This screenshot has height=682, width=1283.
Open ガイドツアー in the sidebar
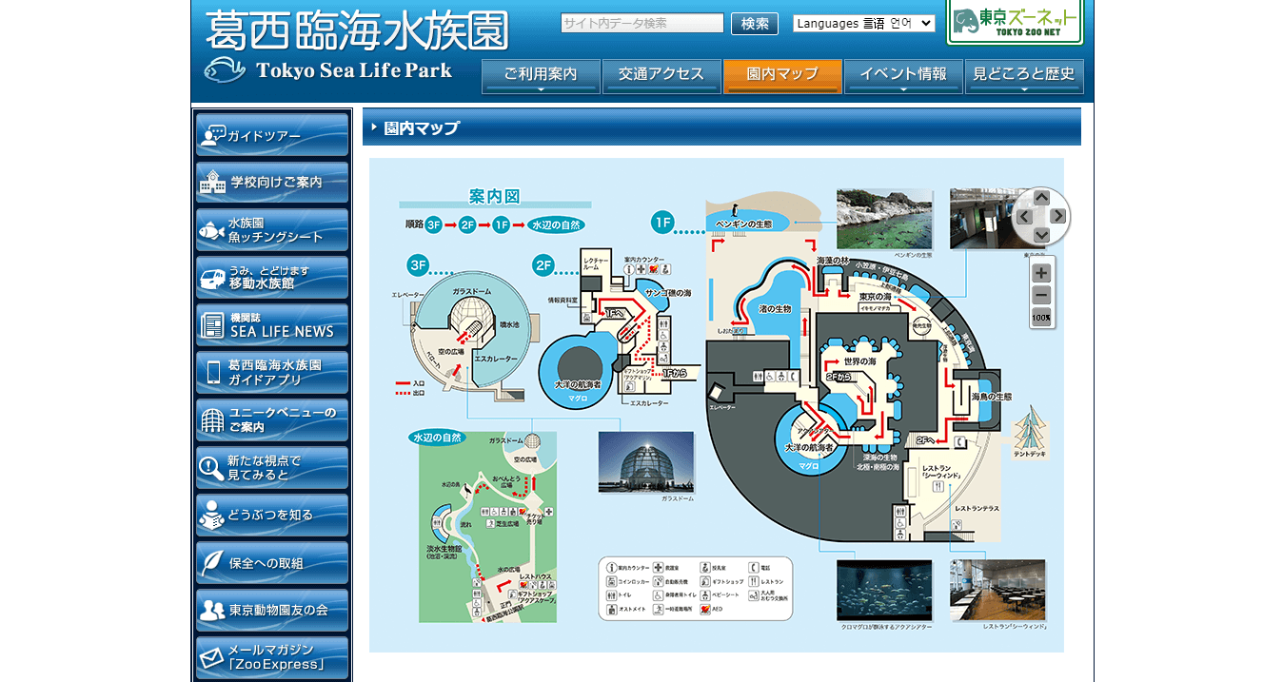[x=272, y=135]
